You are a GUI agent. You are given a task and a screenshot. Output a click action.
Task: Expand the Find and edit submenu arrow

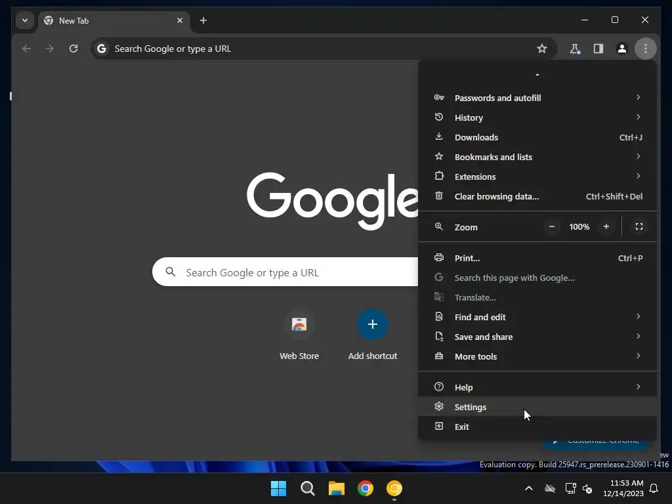click(x=638, y=317)
